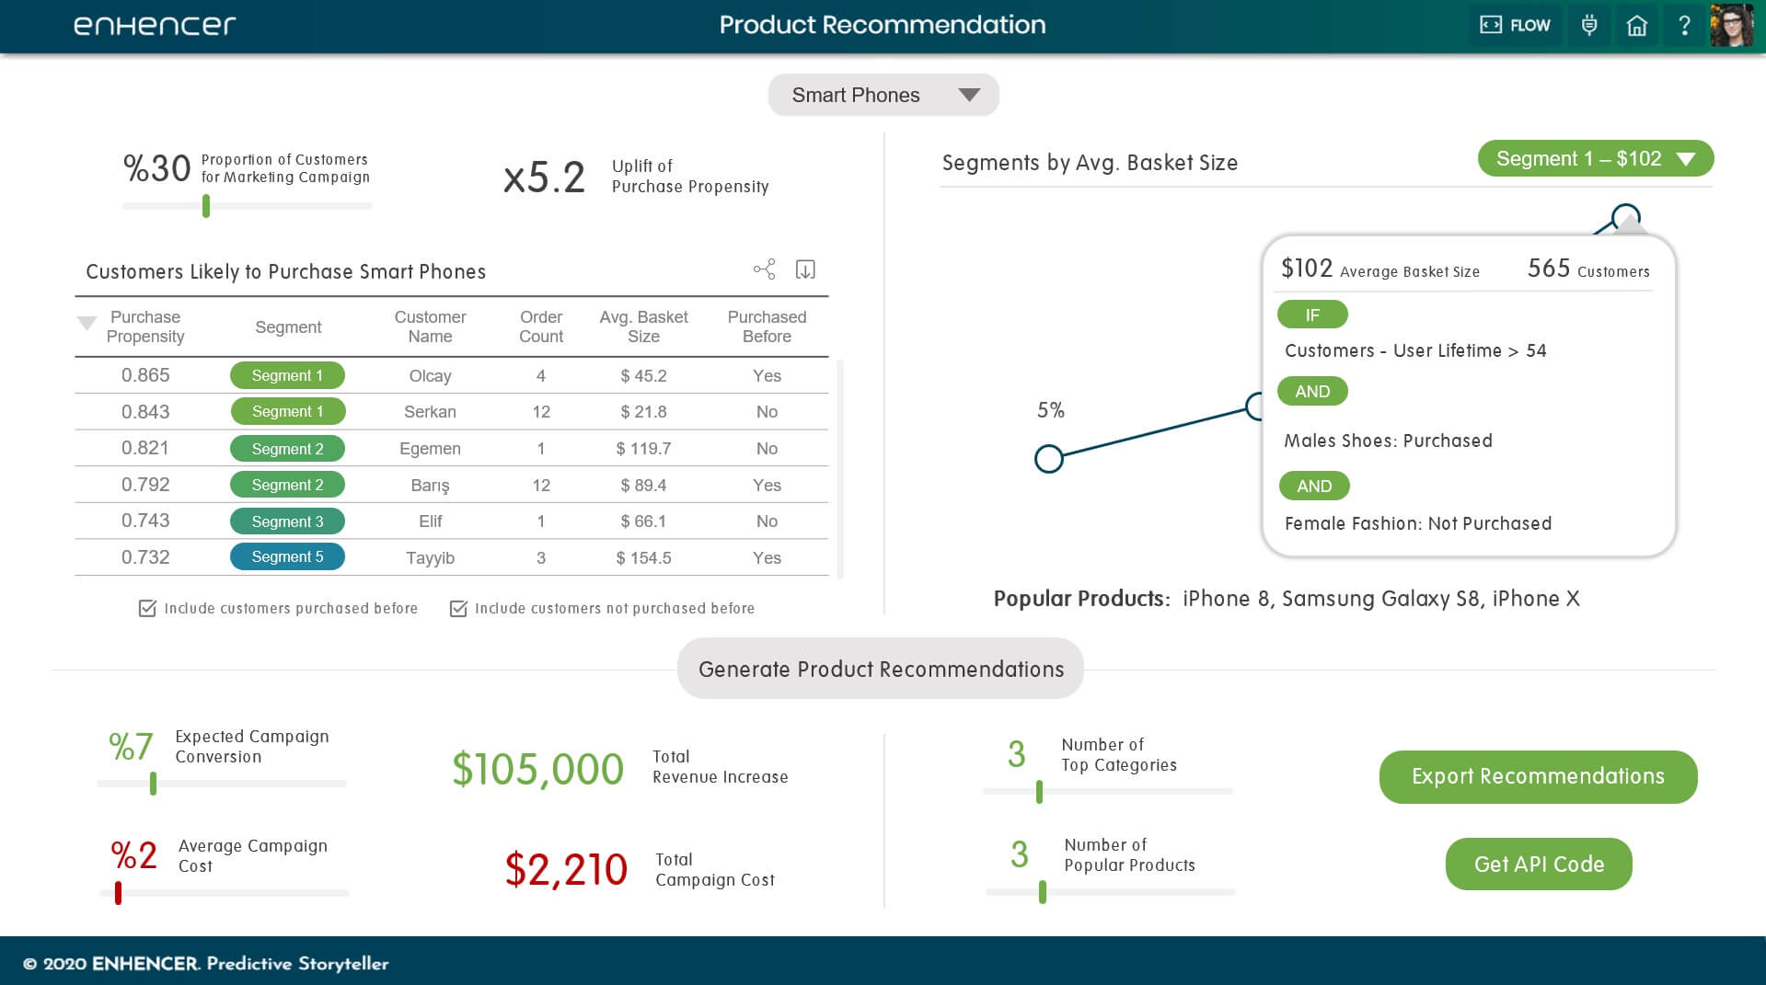Click Female Fashion: Not Purchased rule

pyautogui.click(x=1417, y=523)
